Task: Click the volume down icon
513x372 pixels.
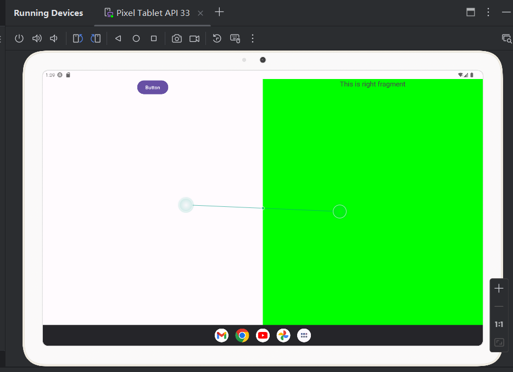Action: pyautogui.click(x=54, y=38)
